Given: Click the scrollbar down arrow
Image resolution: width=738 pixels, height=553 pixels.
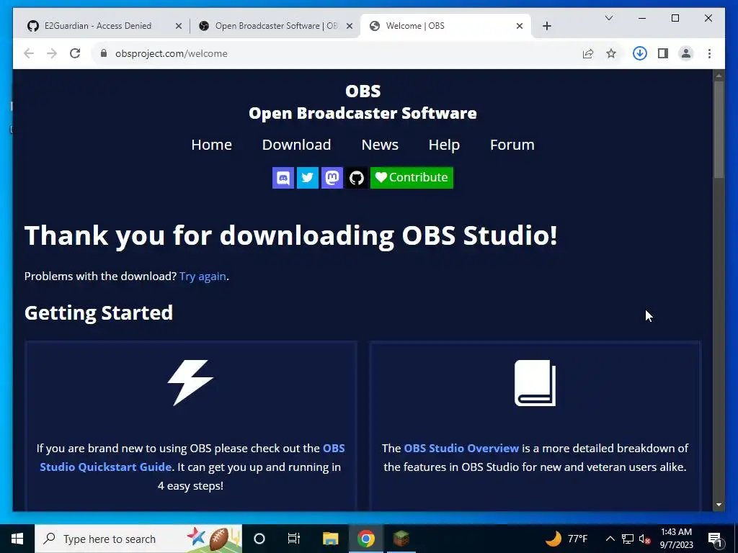Looking at the screenshot, I should (x=719, y=505).
